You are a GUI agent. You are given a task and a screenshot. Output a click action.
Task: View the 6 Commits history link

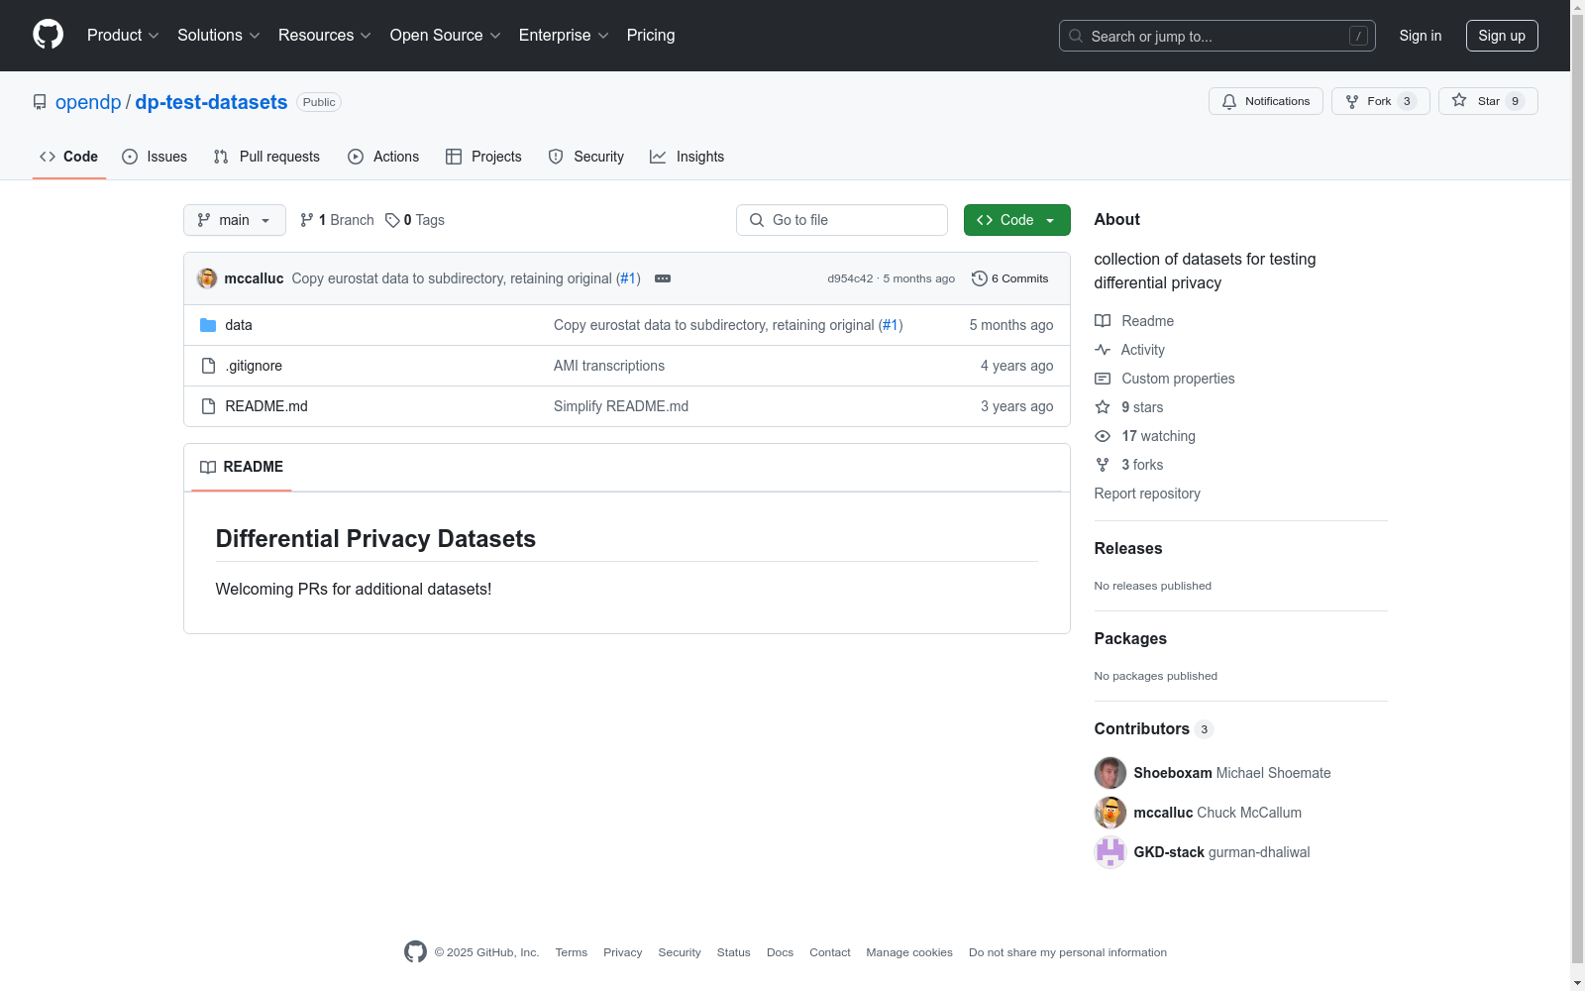coord(1010,278)
